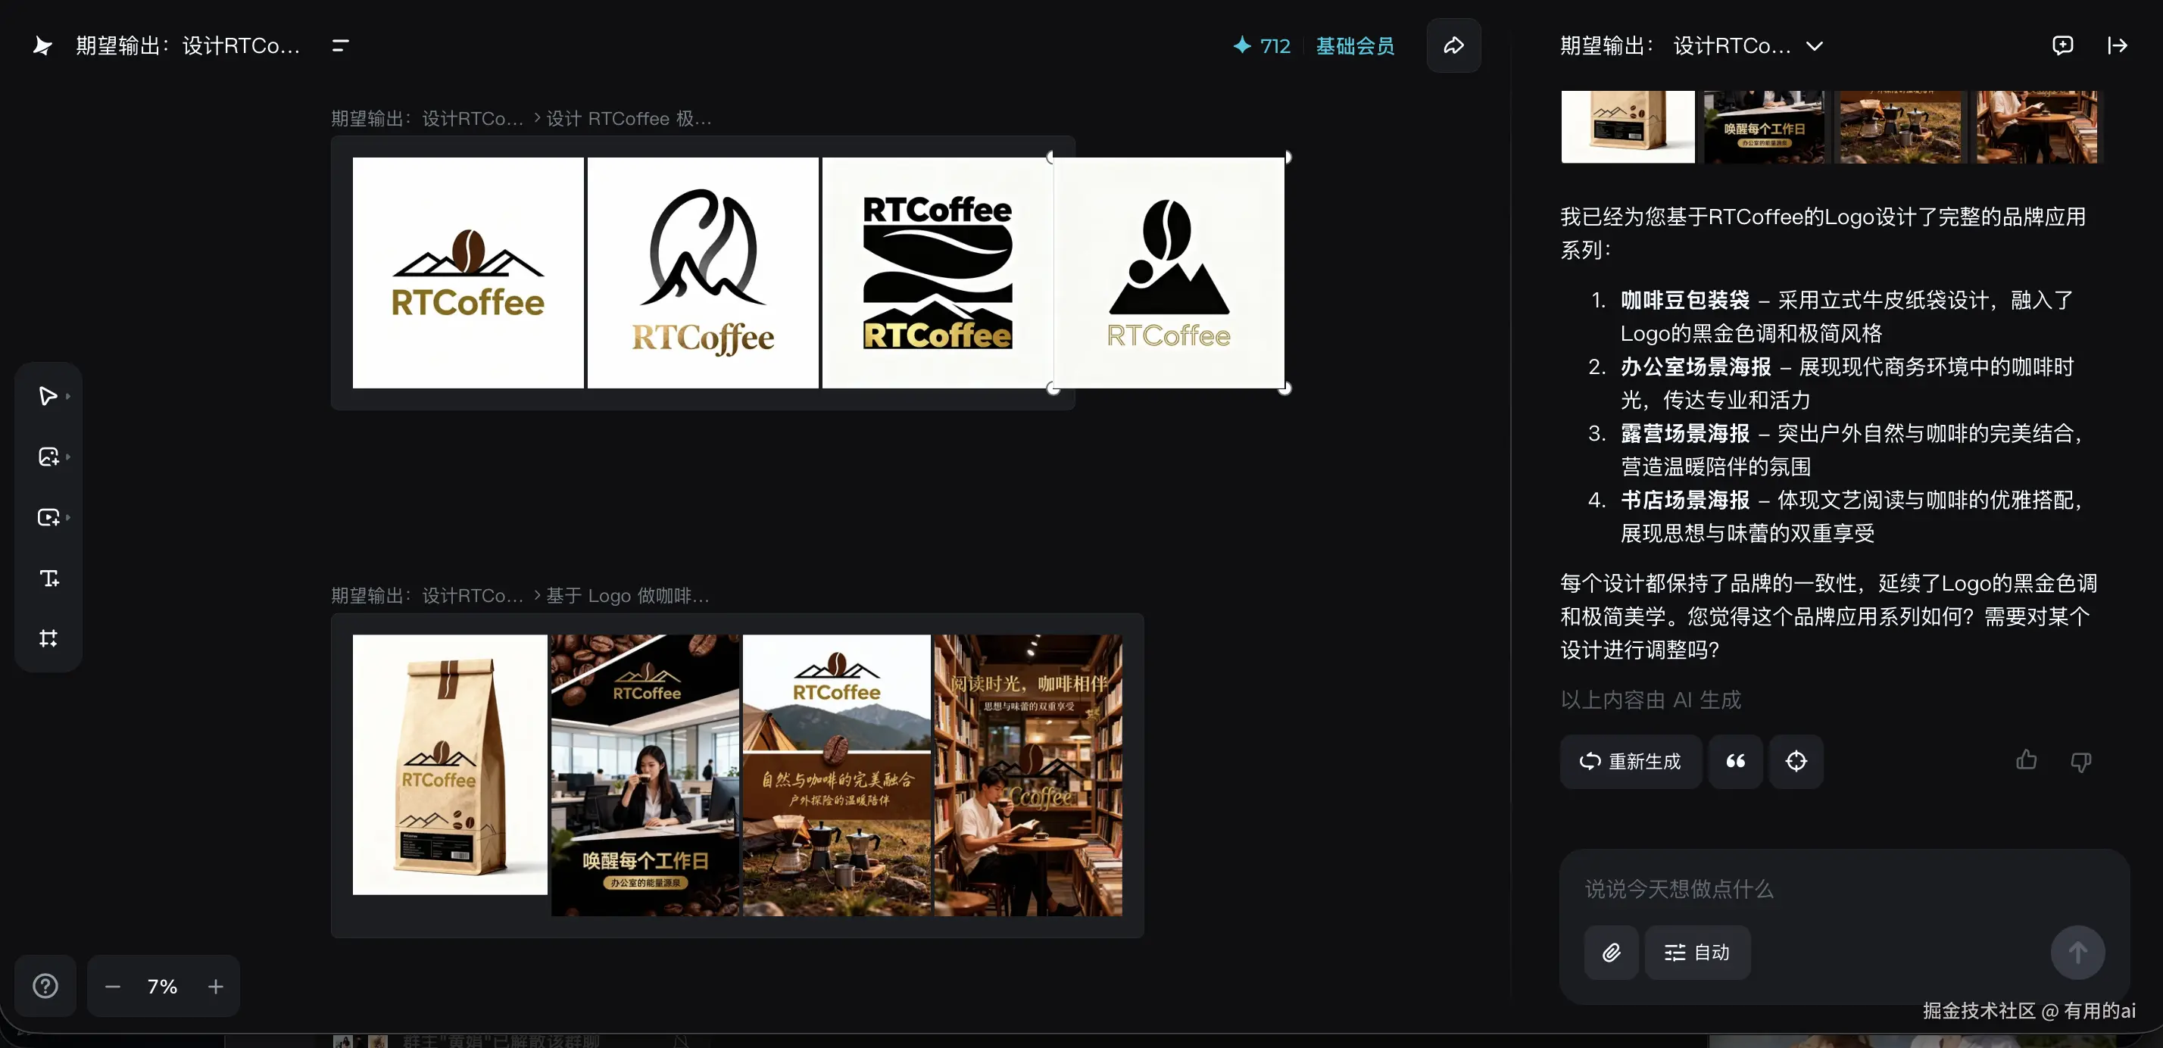This screenshot has width=2163, height=1048.
Task: Select the frame/artboard tool
Action: point(48,638)
